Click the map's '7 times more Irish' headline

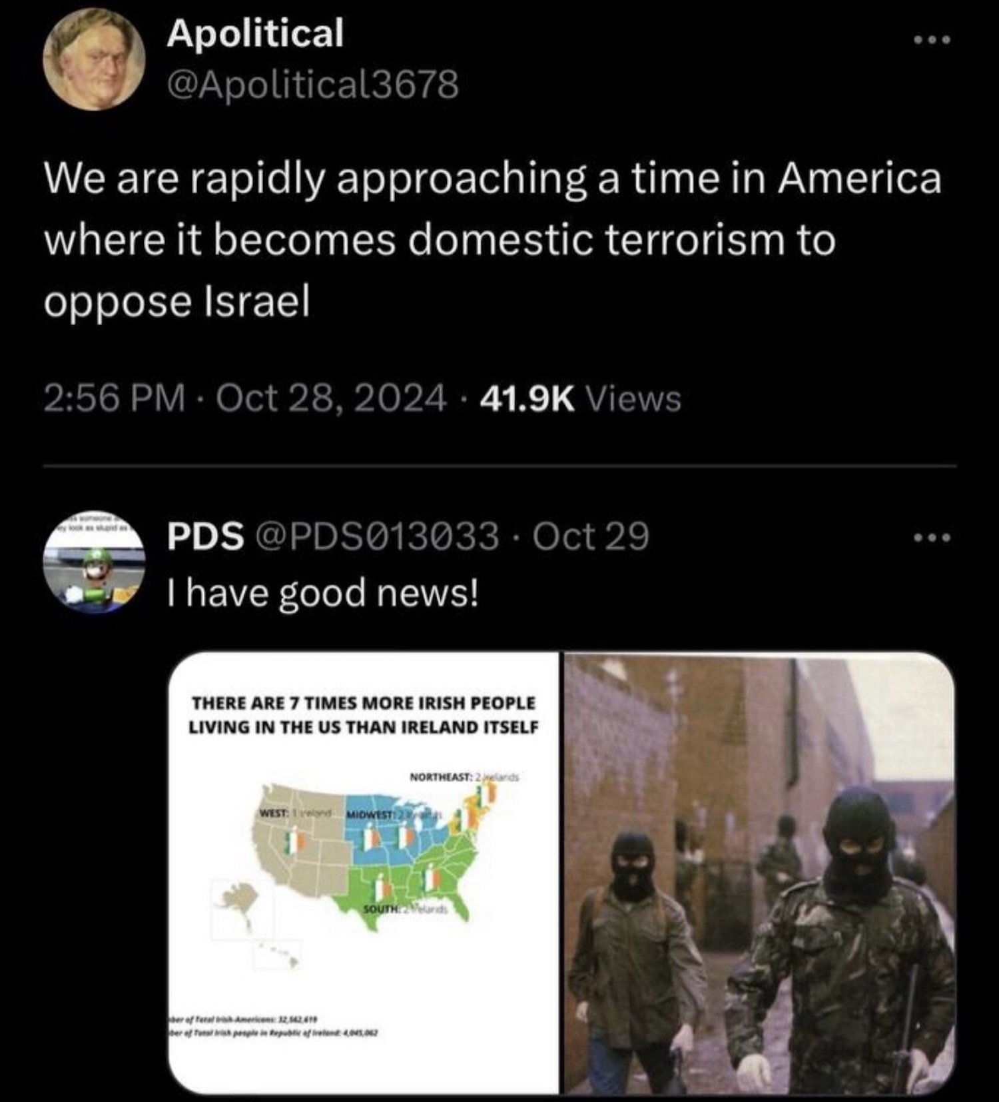(x=363, y=715)
